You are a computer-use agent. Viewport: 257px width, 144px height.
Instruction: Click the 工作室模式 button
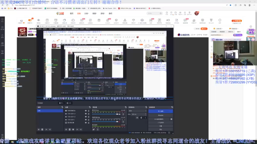click(x=161, y=123)
